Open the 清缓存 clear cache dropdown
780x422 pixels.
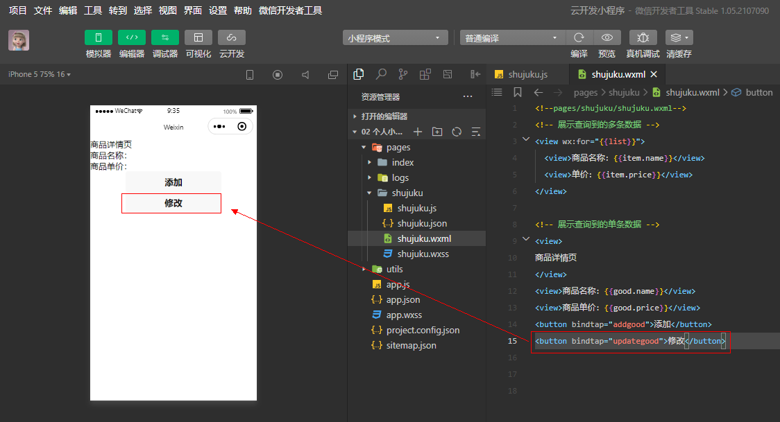(x=679, y=37)
